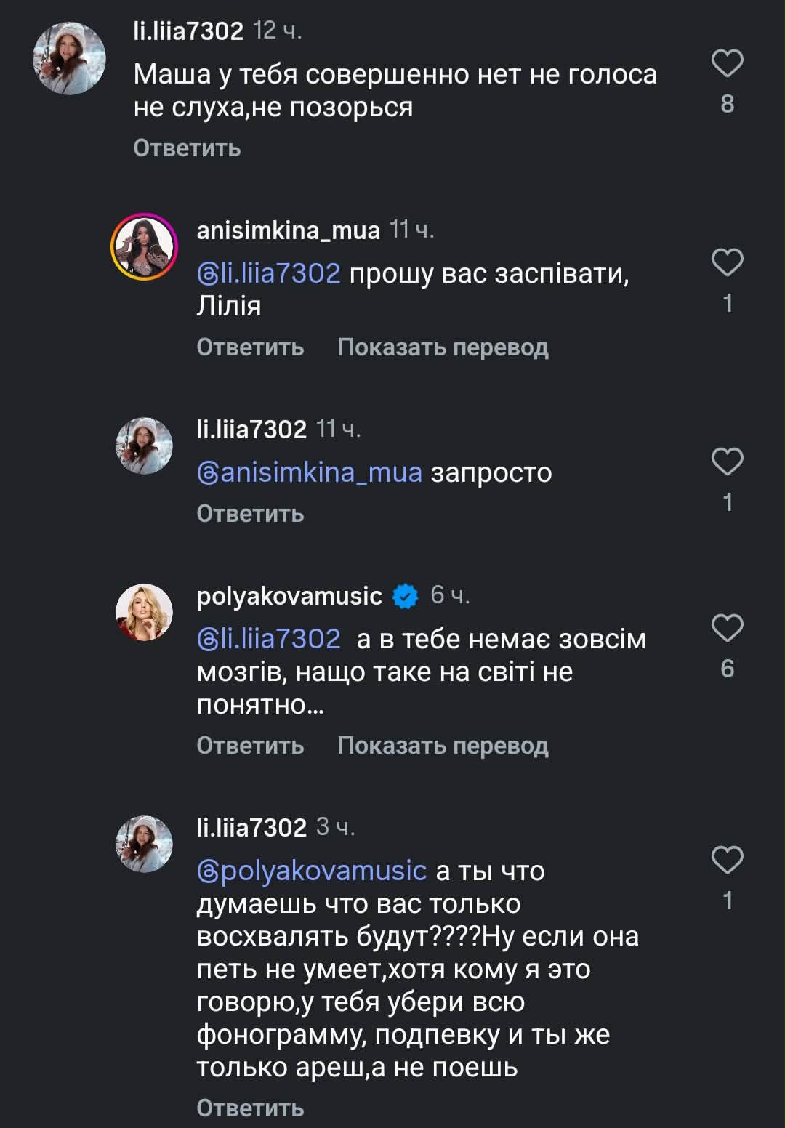Tap the @li.liia7302 mention in polyakovamusic's comment
The width and height of the screenshot is (785, 1128).
pyautogui.click(x=269, y=639)
